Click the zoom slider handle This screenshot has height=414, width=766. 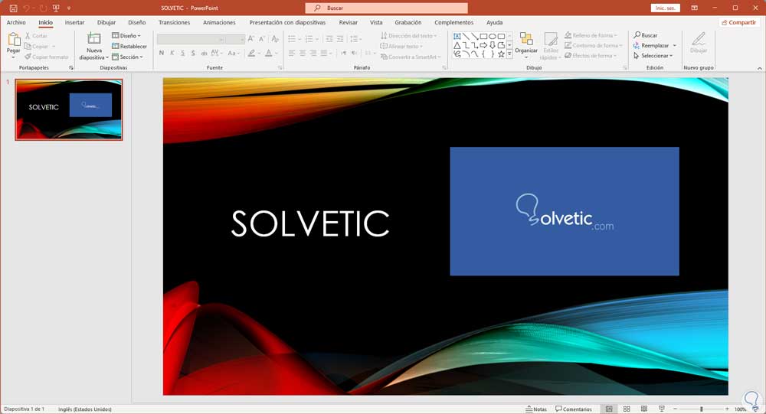701,409
